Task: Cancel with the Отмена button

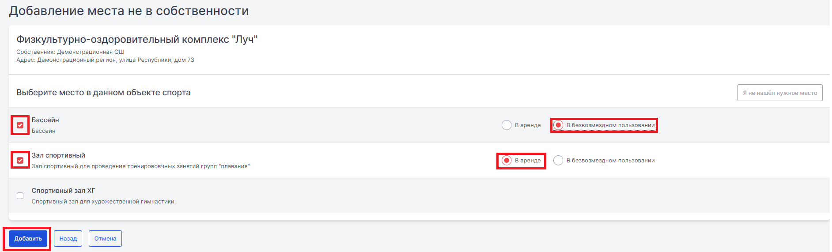Action: point(105,239)
